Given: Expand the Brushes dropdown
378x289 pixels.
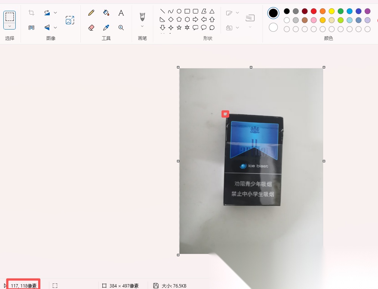Looking at the screenshot, I should point(142,26).
